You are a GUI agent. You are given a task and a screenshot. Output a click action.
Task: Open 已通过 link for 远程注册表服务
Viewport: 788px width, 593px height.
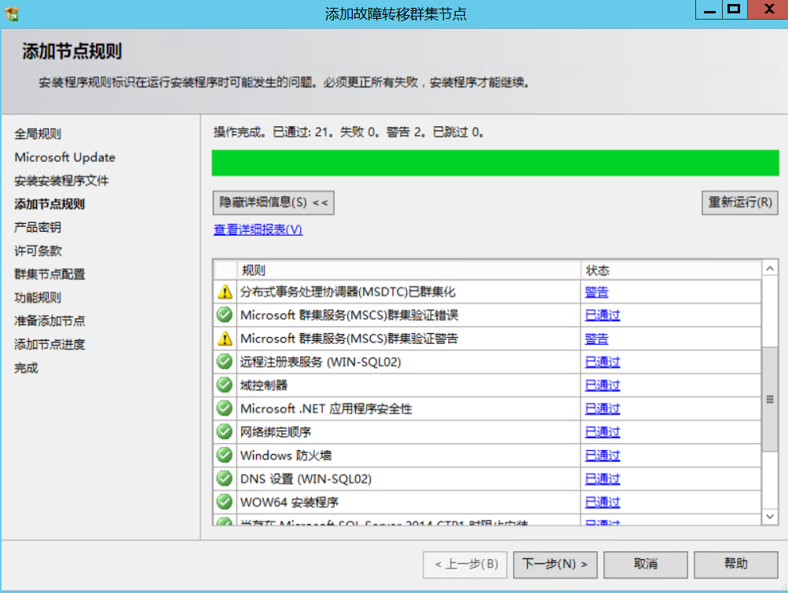click(x=603, y=362)
